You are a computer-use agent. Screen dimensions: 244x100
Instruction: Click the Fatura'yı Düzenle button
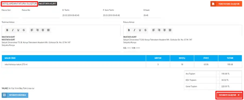pos(15,95)
